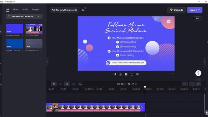Click the chevron below help button

coord(198,80)
